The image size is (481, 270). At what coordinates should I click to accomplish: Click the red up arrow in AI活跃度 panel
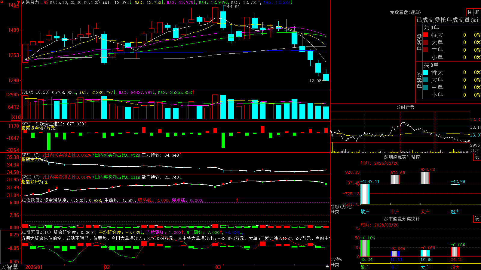[237, 200]
